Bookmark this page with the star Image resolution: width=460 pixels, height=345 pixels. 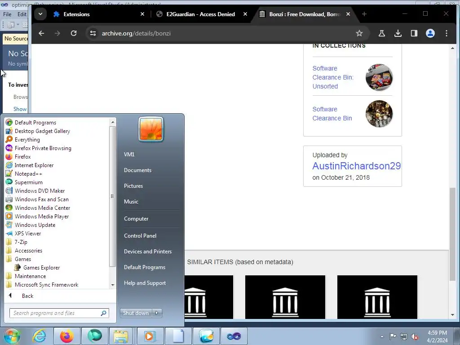click(359, 33)
